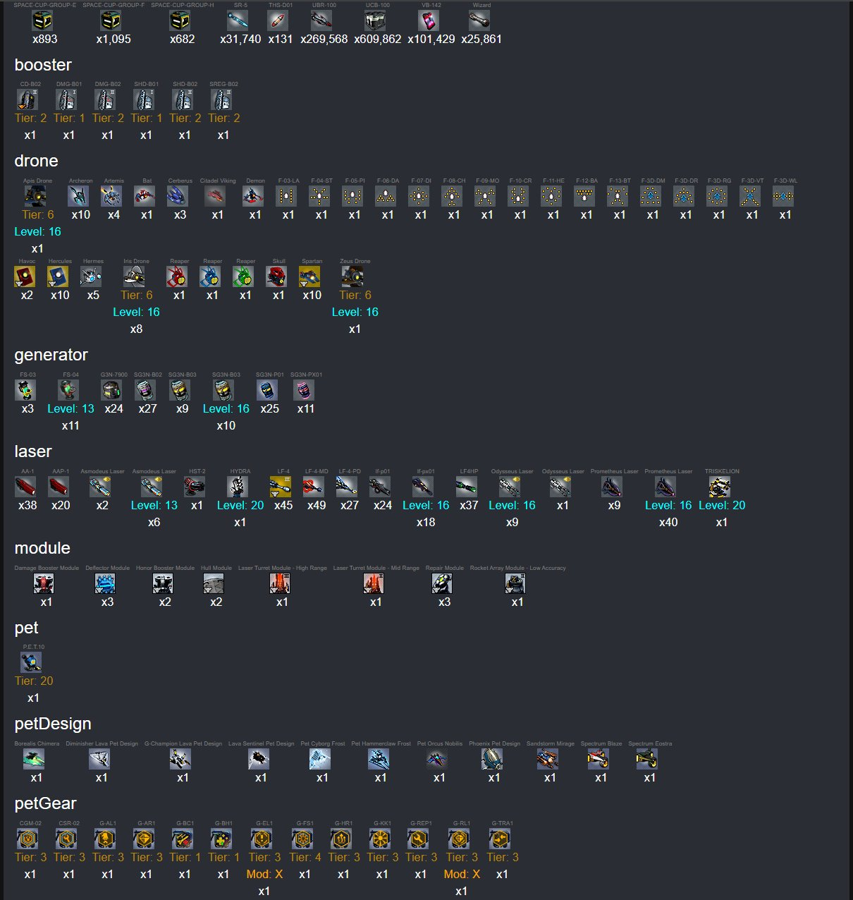This screenshot has height=900, width=853.
Task: Select the HYDRA laser icon
Action: coord(238,487)
